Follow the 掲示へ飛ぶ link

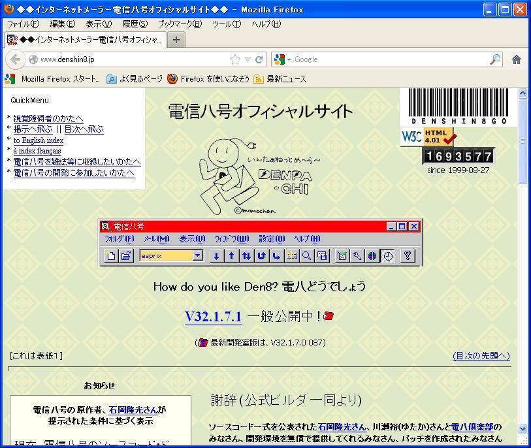(33, 129)
